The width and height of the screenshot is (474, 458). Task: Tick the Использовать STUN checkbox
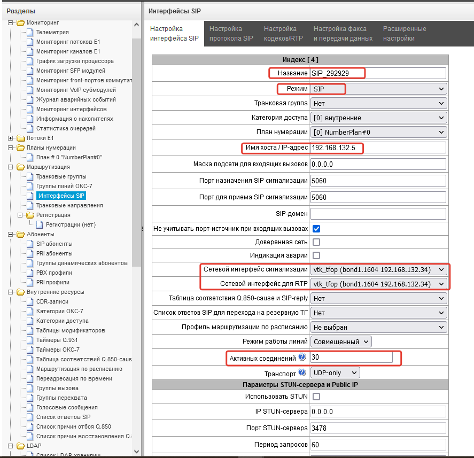[x=316, y=397]
